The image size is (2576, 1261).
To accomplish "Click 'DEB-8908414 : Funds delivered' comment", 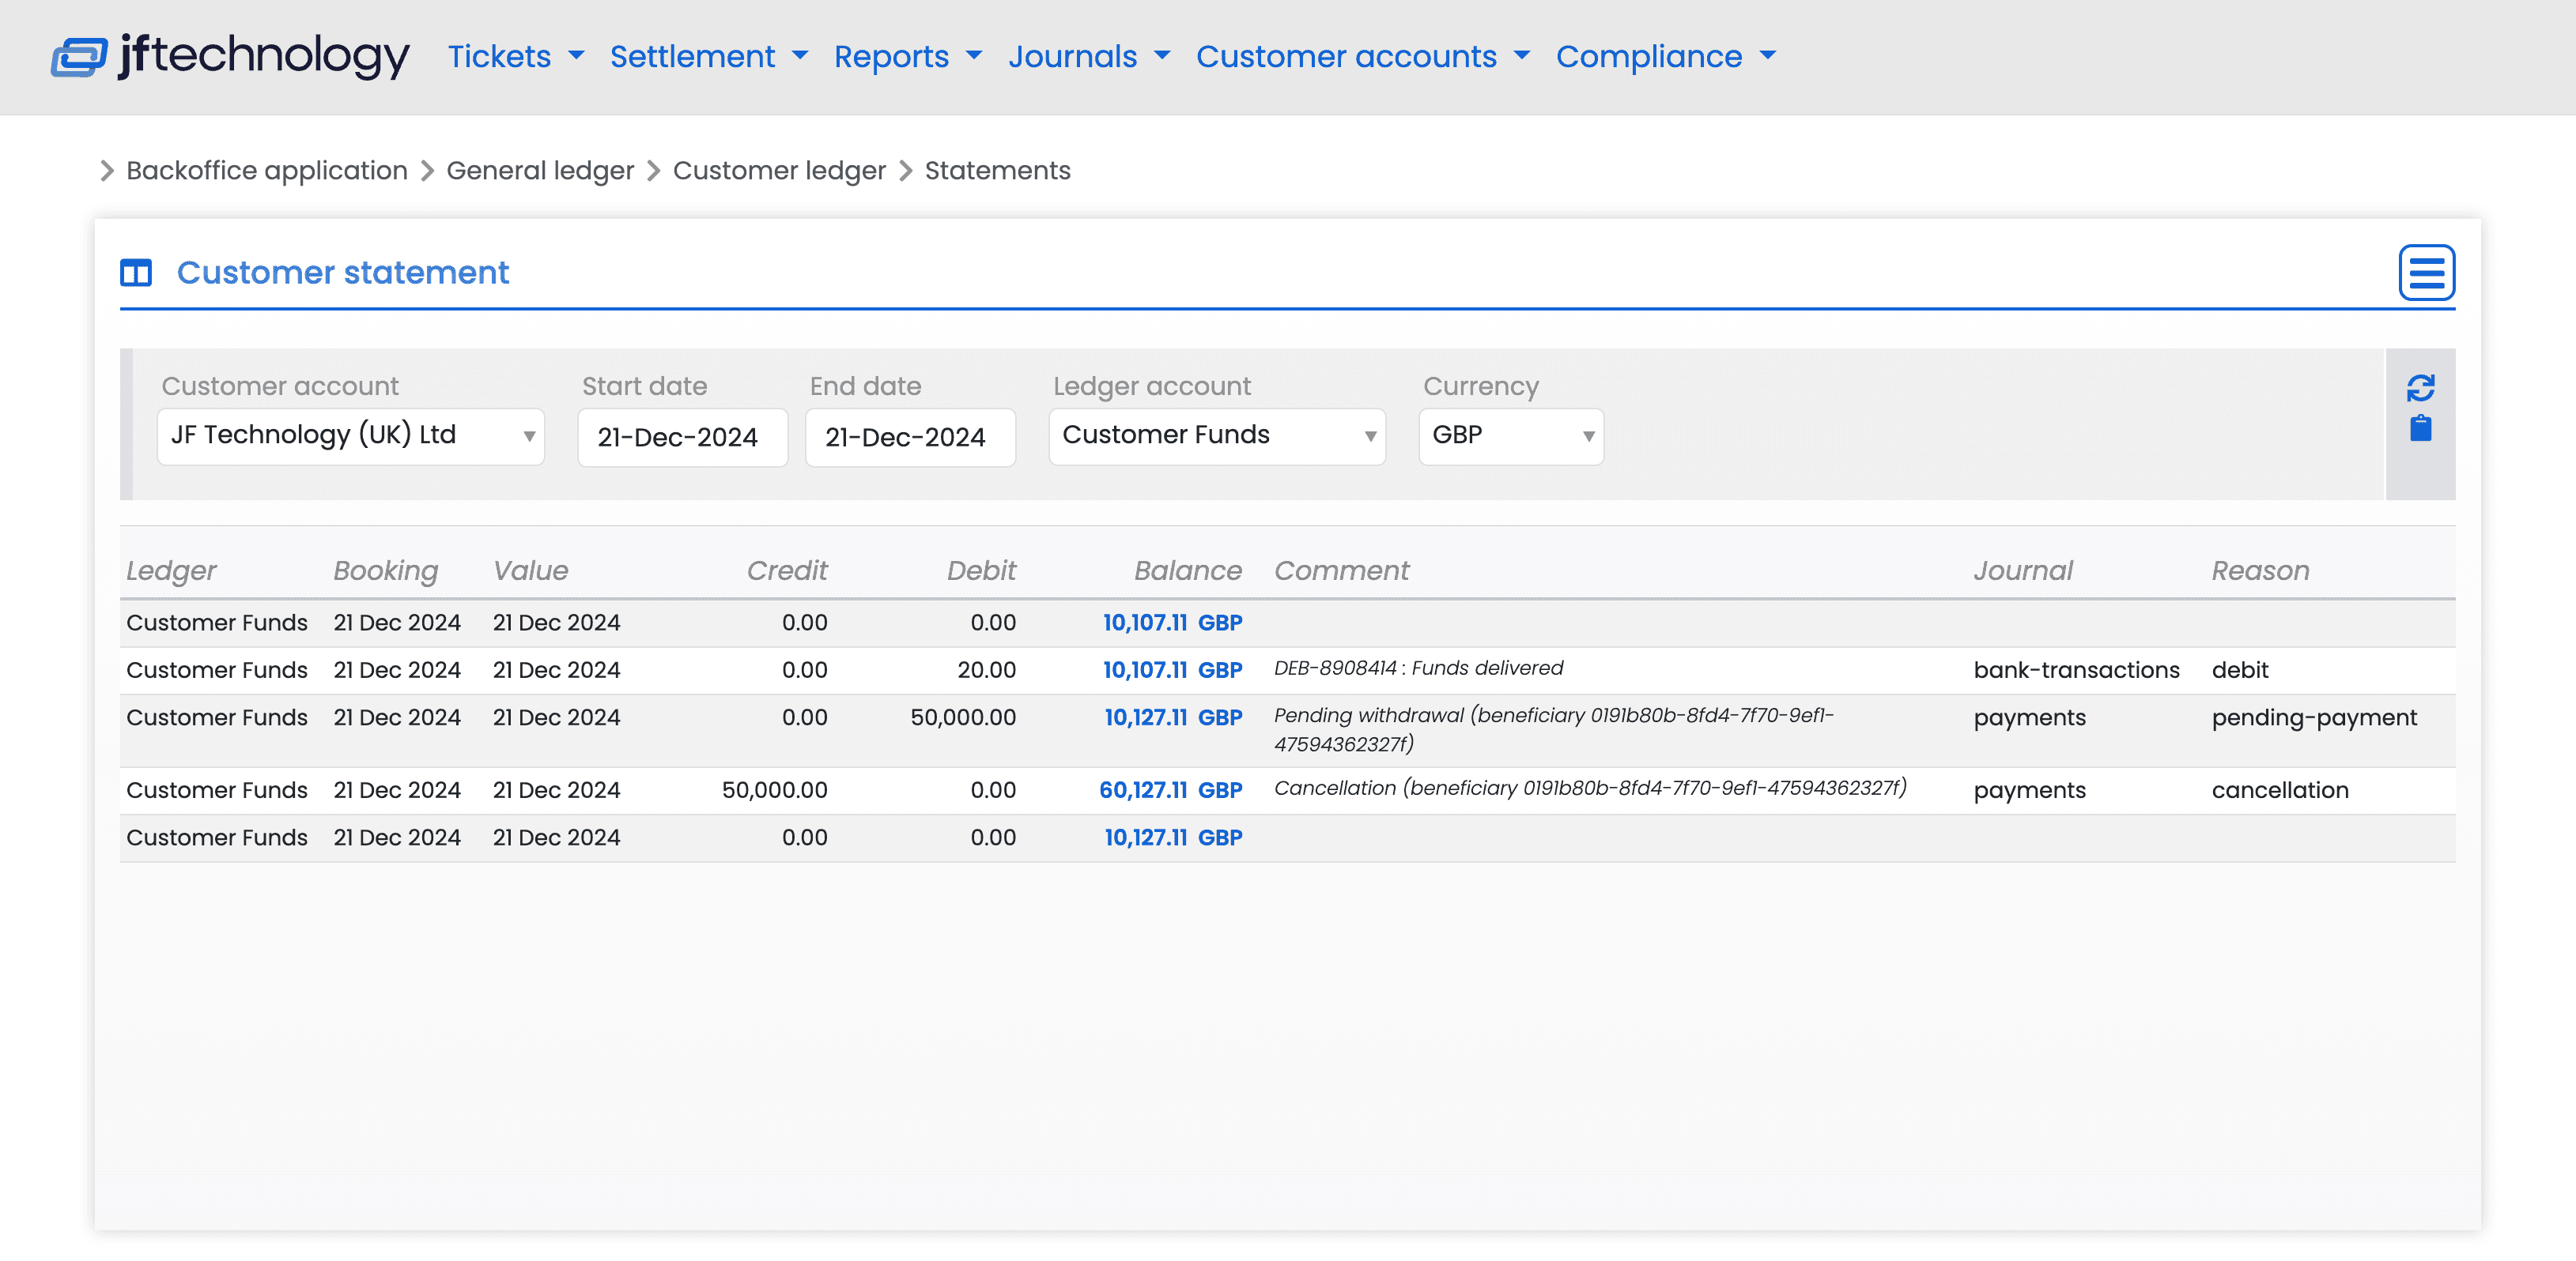I will [1418, 668].
